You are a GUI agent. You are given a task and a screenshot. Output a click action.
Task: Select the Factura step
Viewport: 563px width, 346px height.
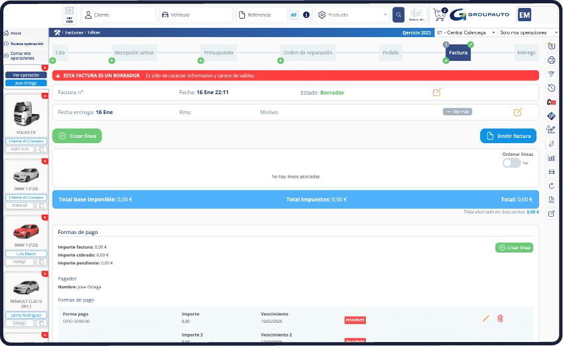point(458,52)
